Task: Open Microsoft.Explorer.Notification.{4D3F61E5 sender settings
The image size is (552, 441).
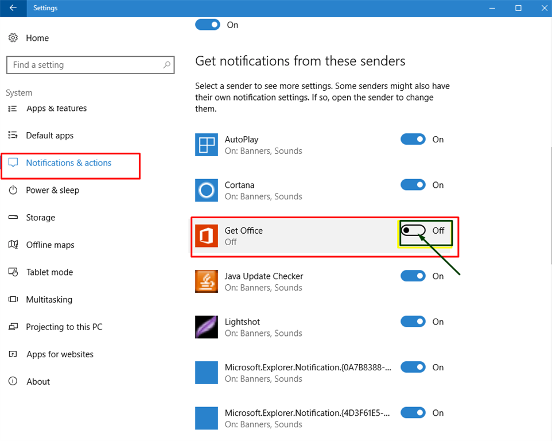Action: pyautogui.click(x=308, y=413)
